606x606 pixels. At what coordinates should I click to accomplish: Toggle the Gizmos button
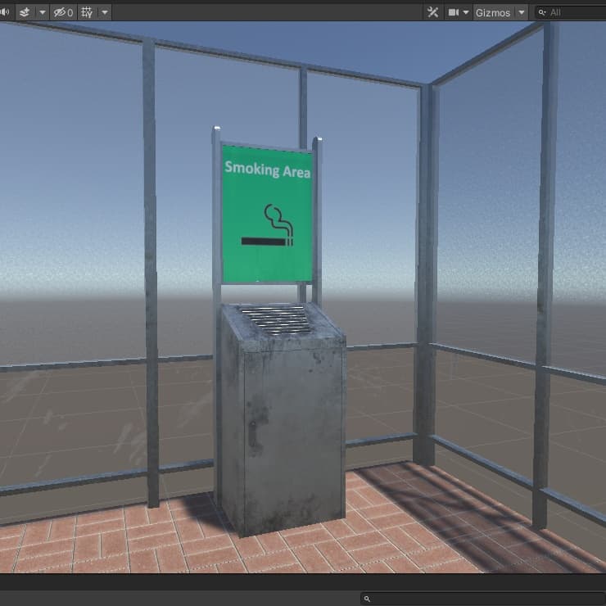pos(494,12)
